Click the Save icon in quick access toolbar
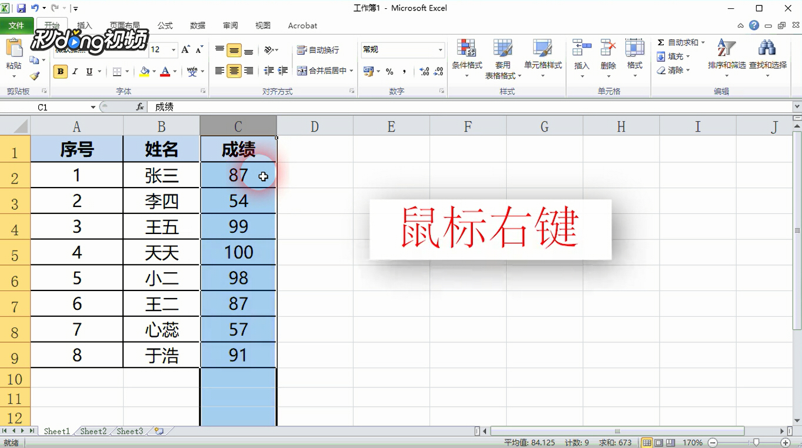This screenshot has height=448, width=802. (x=21, y=8)
